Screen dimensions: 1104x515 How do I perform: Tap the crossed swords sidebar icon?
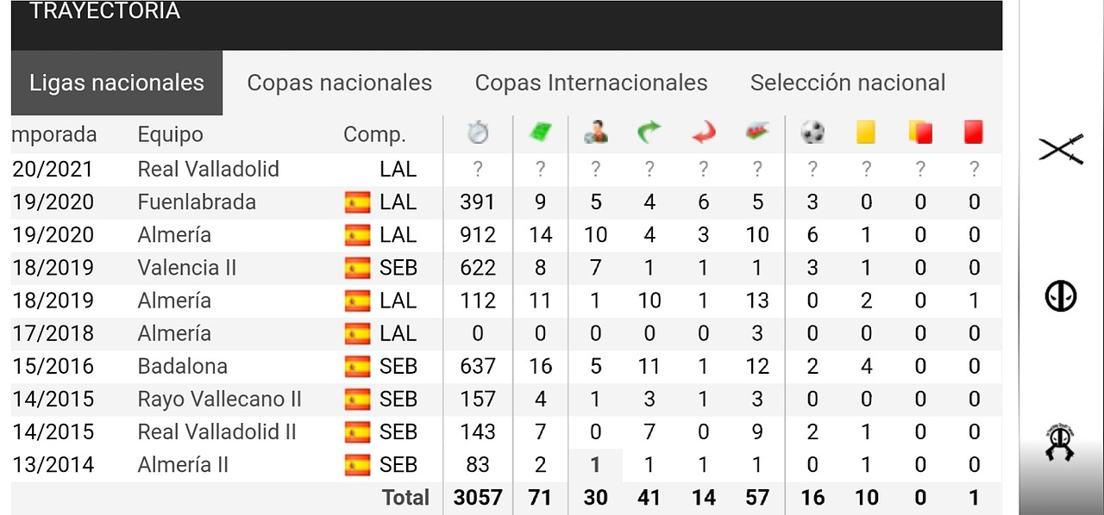point(1061,149)
